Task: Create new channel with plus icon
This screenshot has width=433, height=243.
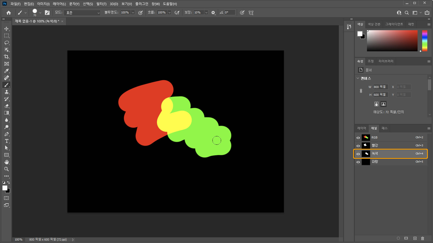Action: pyautogui.click(x=415, y=238)
